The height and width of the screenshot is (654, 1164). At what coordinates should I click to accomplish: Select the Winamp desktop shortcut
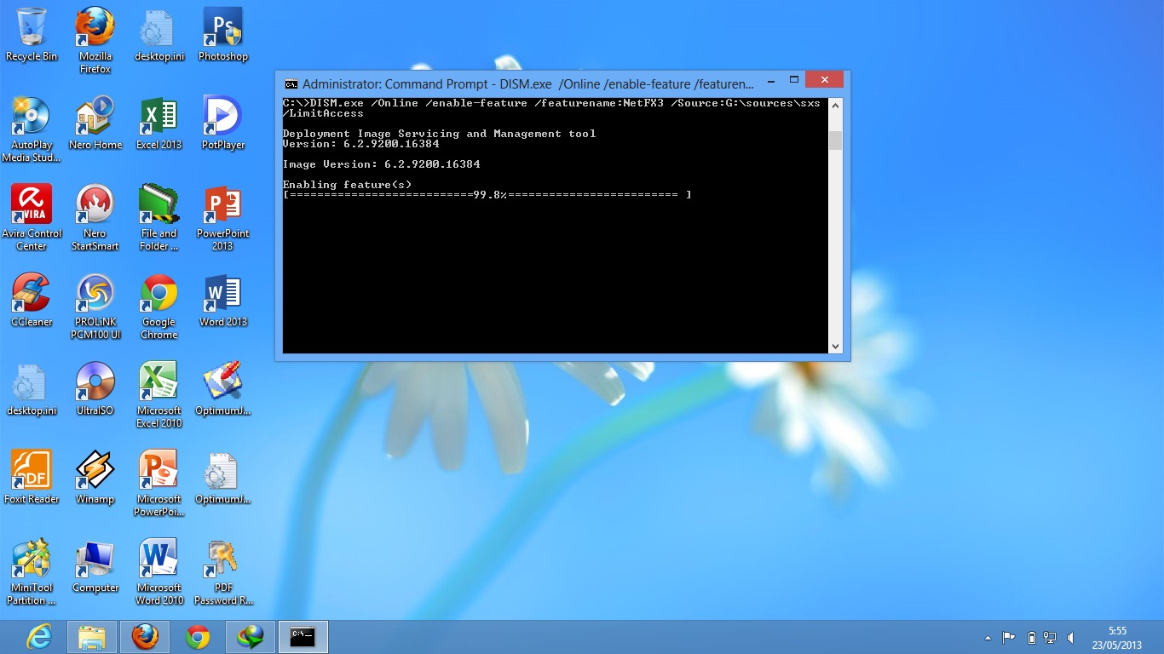95,477
